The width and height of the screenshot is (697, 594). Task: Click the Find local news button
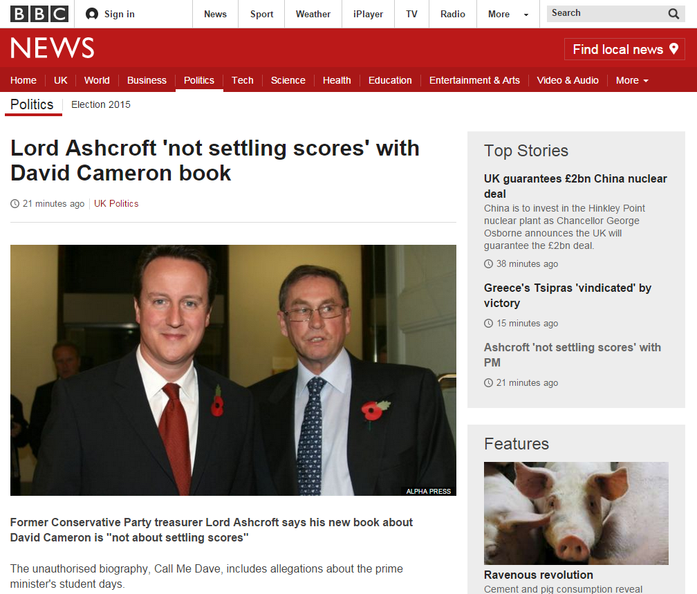(624, 49)
